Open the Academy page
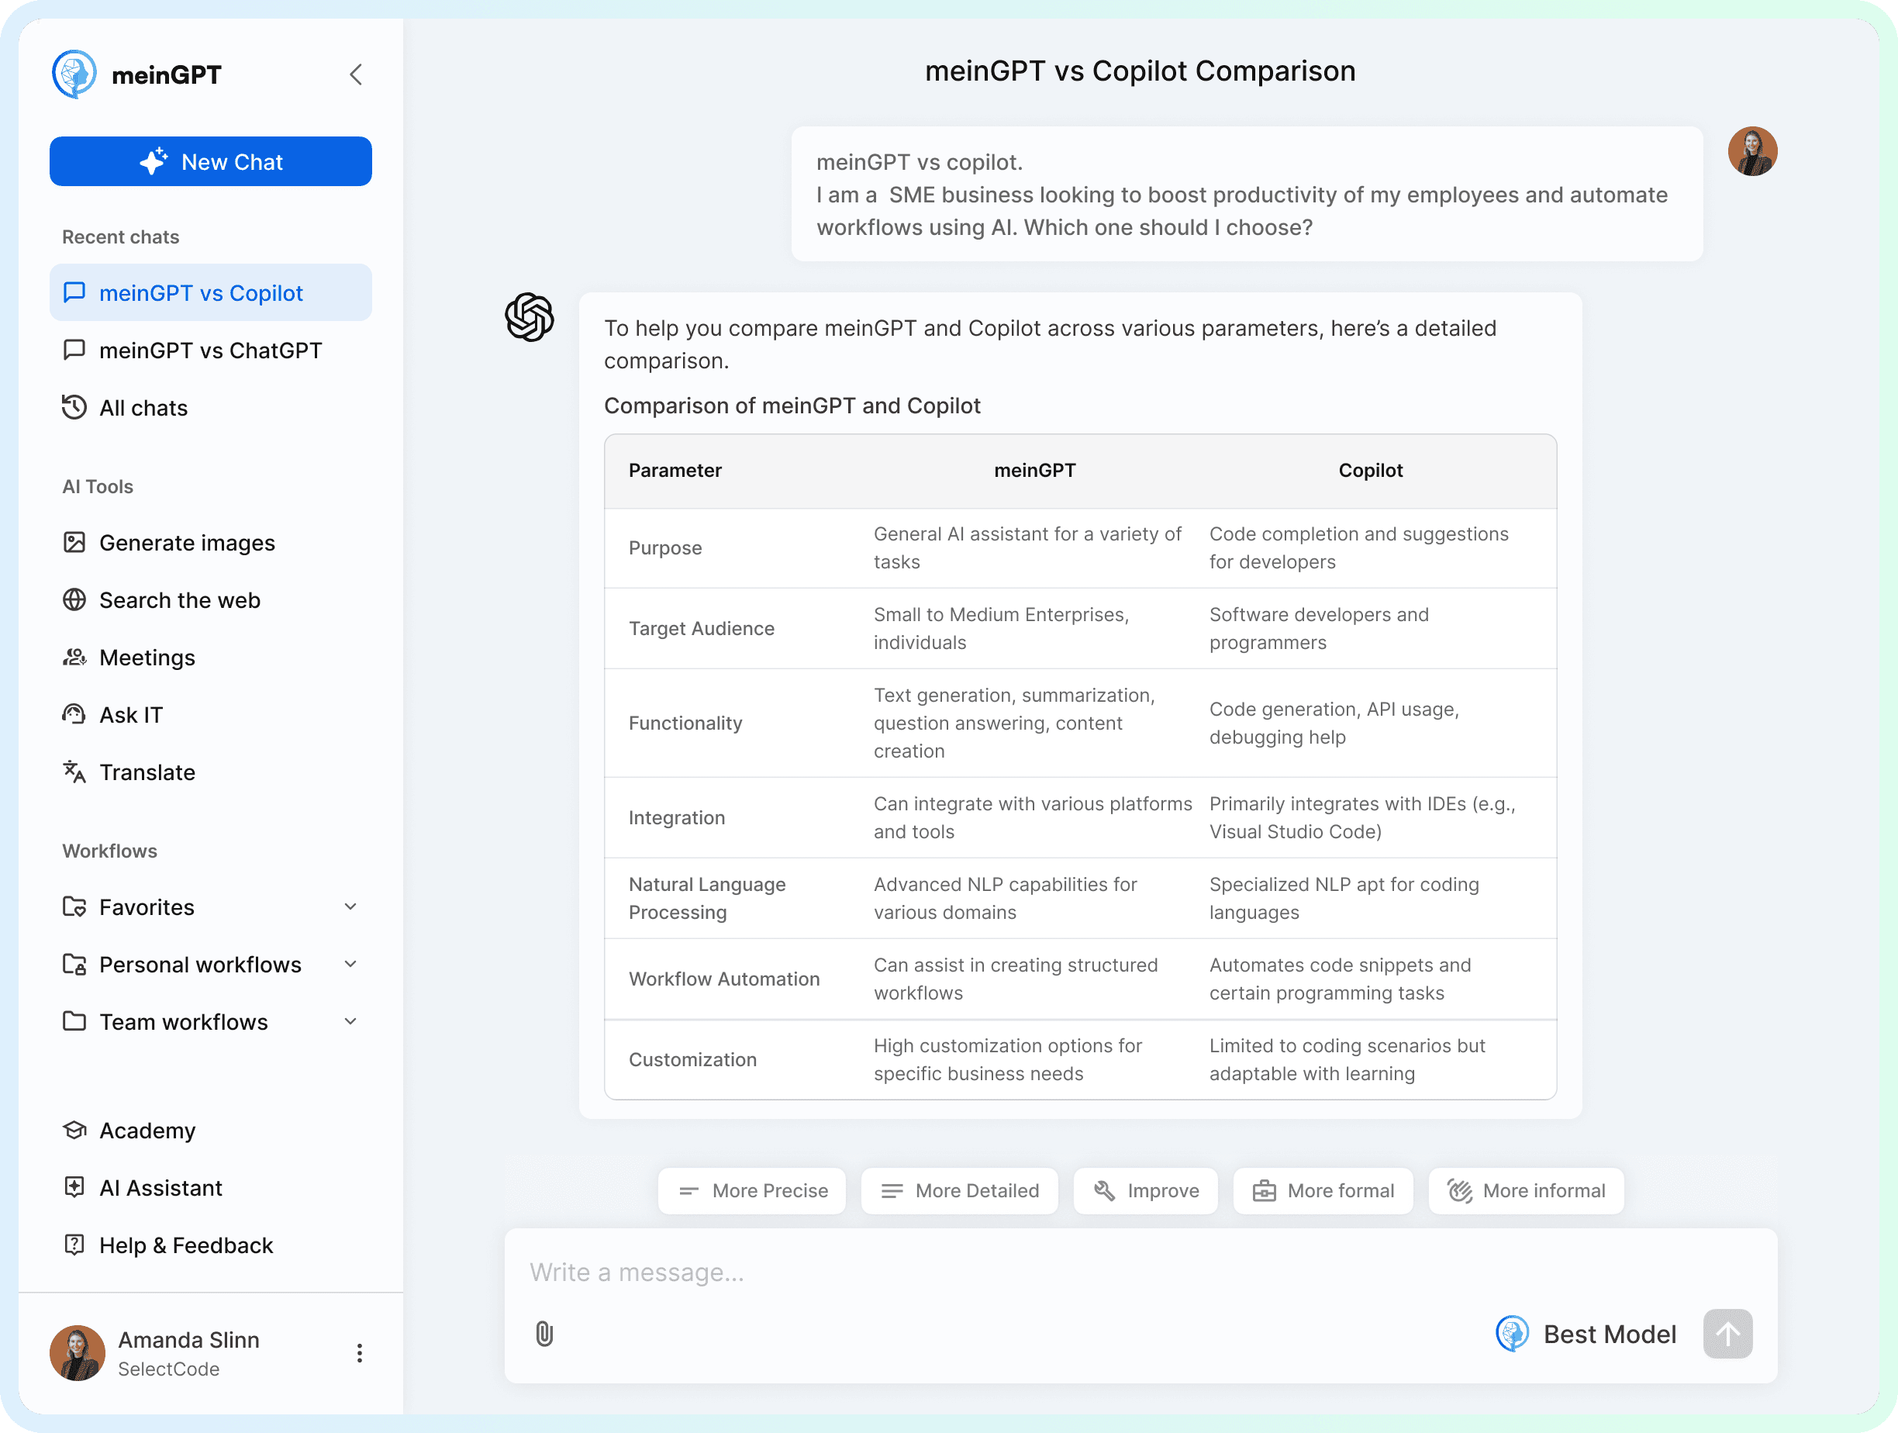The width and height of the screenshot is (1898, 1433). tap(210, 1130)
